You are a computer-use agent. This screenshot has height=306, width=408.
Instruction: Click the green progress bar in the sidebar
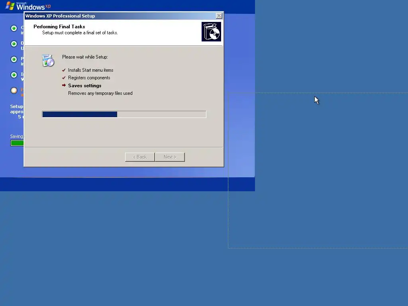click(x=17, y=143)
